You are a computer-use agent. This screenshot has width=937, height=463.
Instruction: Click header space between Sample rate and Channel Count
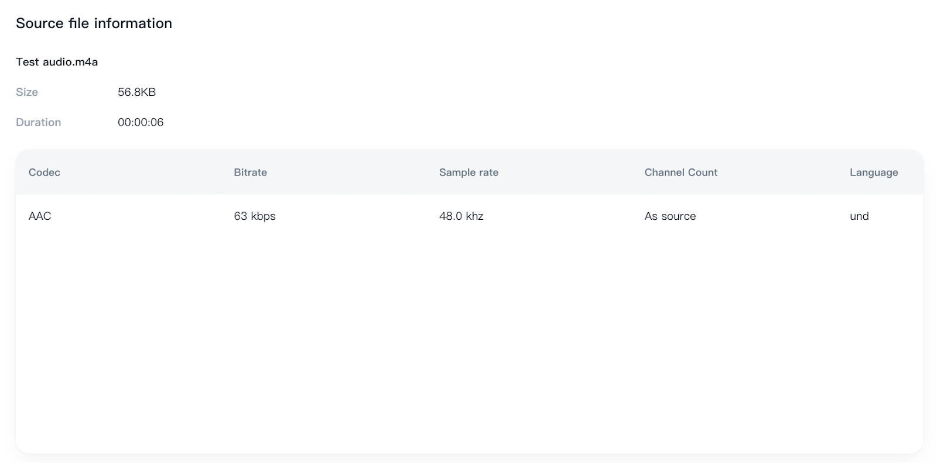[x=571, y=172]
